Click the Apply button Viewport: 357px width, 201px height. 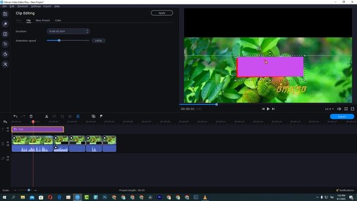pyautogui.click(x=162, y=13)
